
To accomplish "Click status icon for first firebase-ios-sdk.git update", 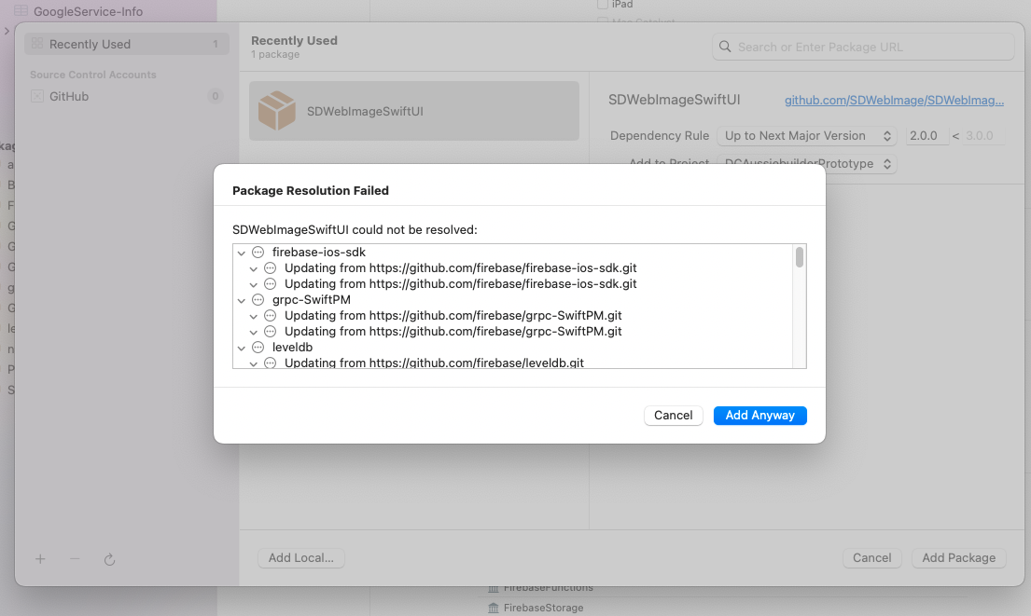I will click(270, 268).
